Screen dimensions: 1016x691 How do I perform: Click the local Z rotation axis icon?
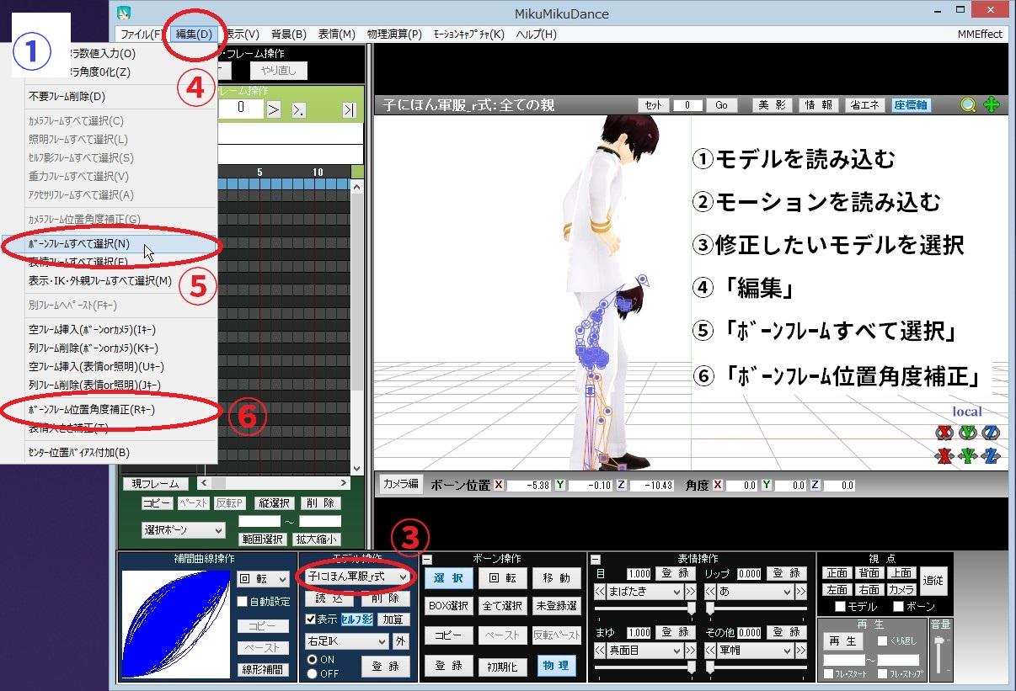click(x=990, y=433)
